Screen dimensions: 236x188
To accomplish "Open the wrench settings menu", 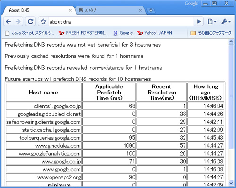I will pyautogui.click(x=226, y=22).
